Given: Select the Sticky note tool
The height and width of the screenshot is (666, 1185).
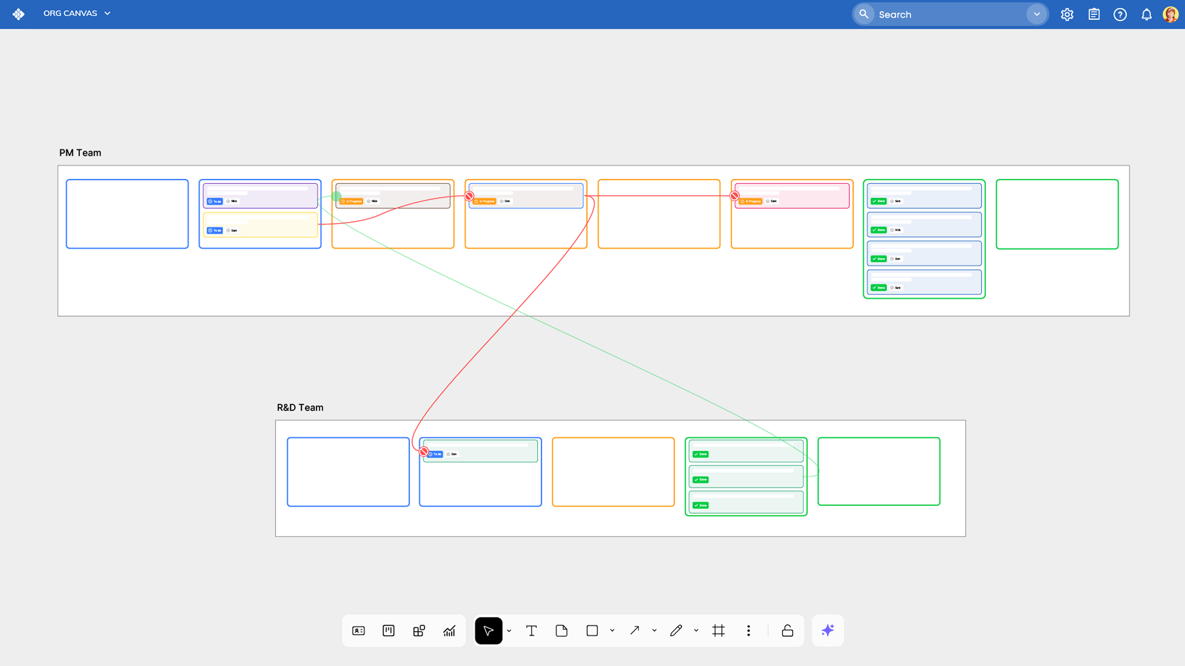Looking at the screenshot, I should (561, 631).
